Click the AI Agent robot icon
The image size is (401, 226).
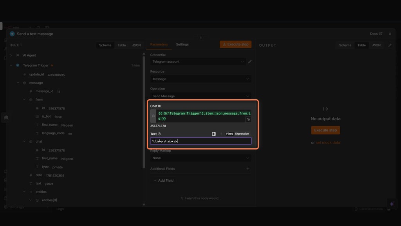tap(18, 55)
